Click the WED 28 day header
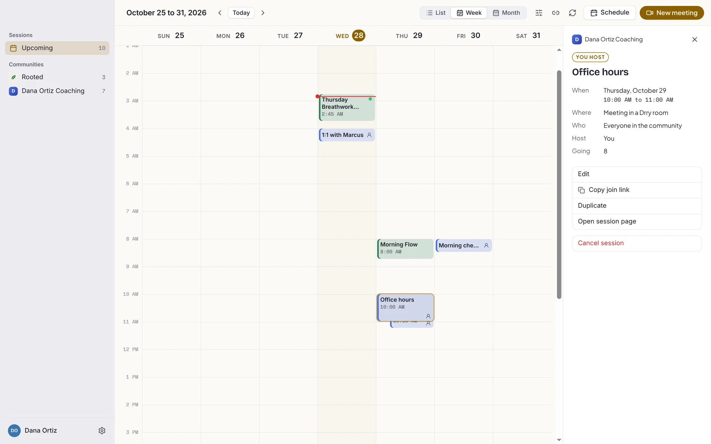This screenshot has height=444, width=711. click(x=350, y=36)
